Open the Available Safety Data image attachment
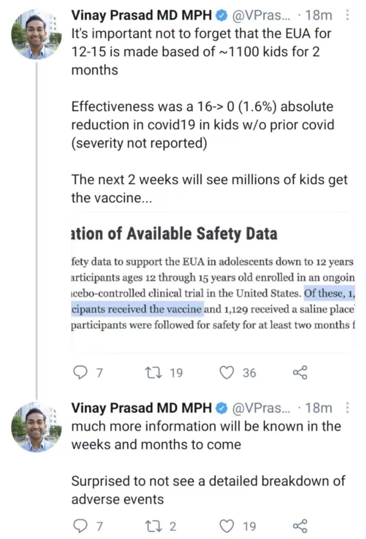The width and height of the screenshot is (366, 539). tap(213, 283)
